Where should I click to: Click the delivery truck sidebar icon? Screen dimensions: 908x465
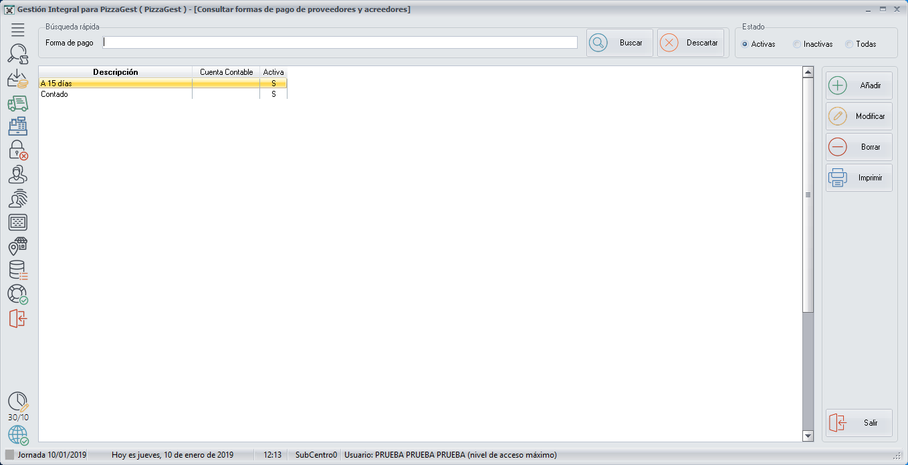pos(18,103)
